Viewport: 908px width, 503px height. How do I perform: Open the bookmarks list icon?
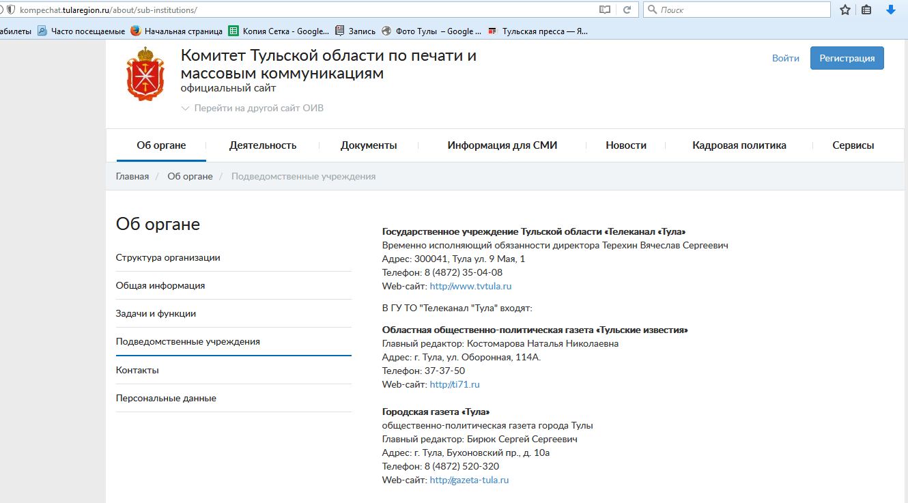click(866, 10)
